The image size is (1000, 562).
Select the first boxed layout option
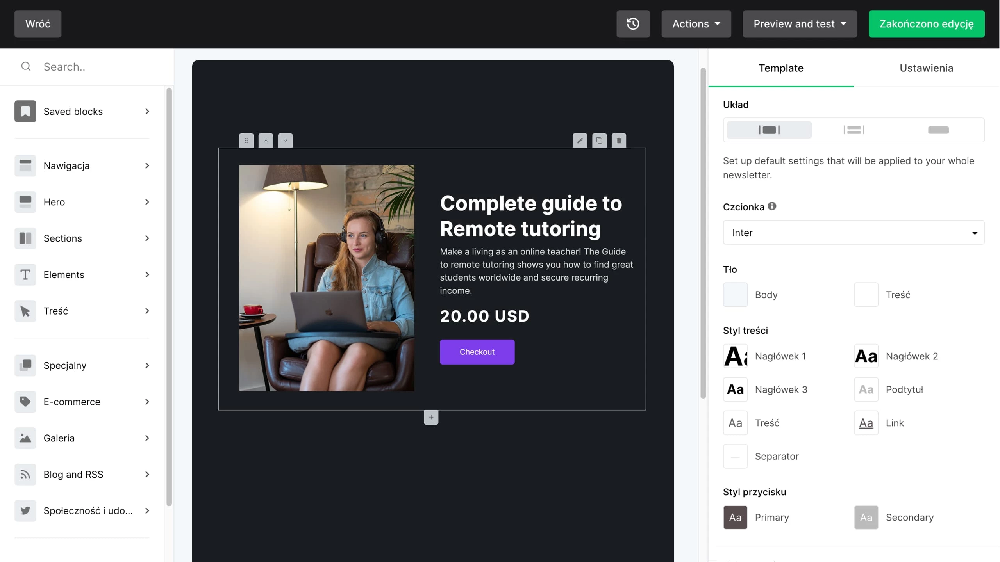(769, 130)
